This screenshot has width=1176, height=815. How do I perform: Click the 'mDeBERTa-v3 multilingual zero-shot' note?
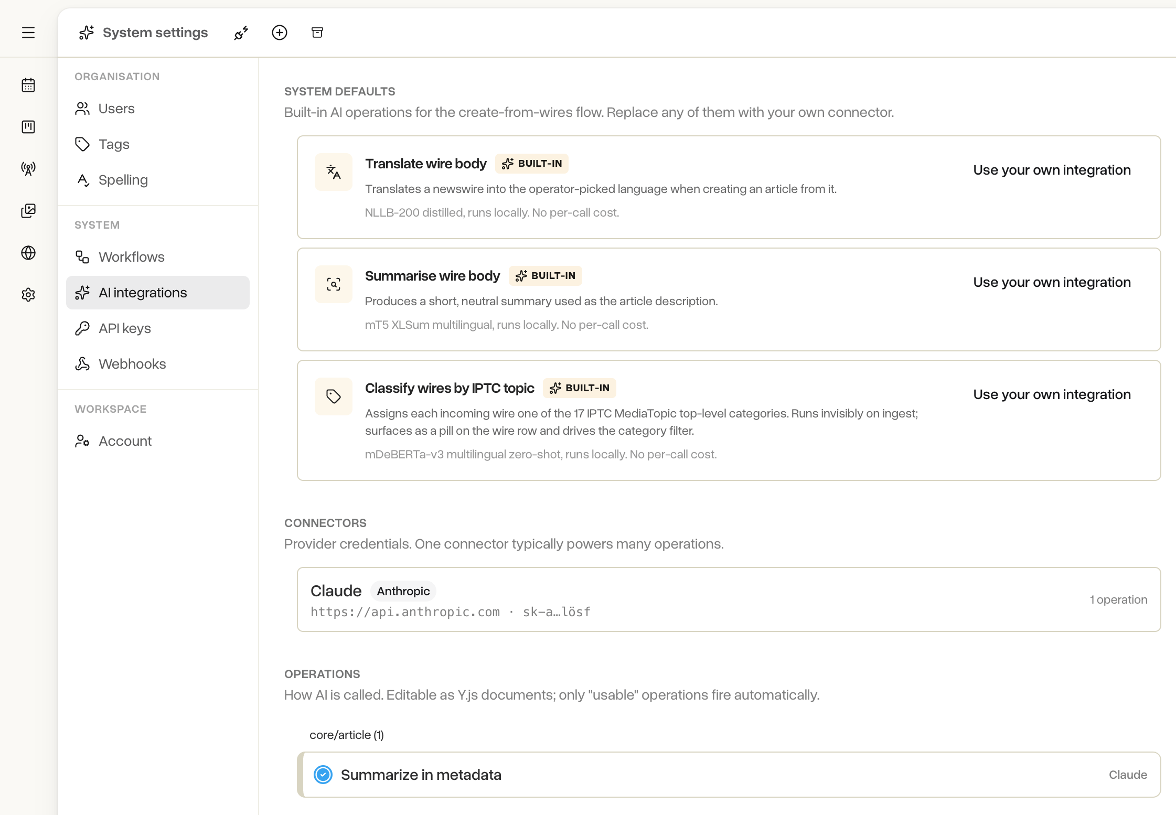pyautogui.click(x=541, y=454)
